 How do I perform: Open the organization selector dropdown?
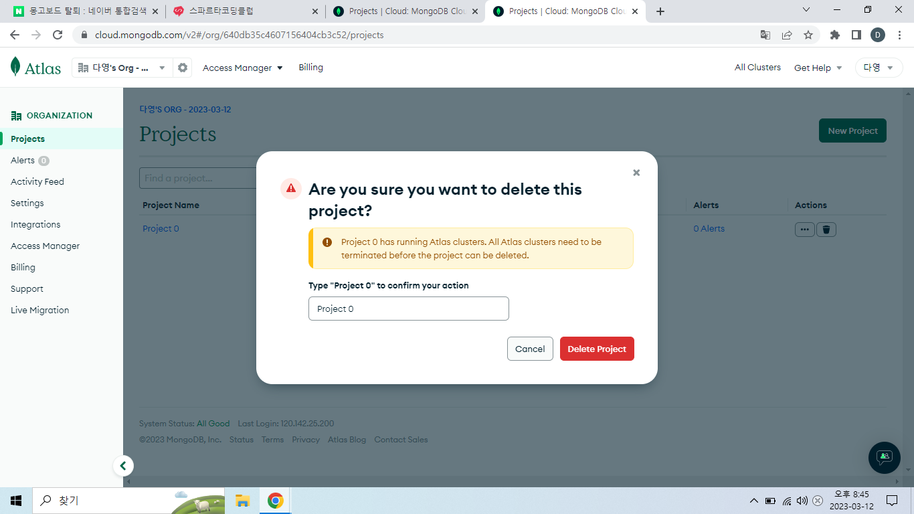point(122,68)
